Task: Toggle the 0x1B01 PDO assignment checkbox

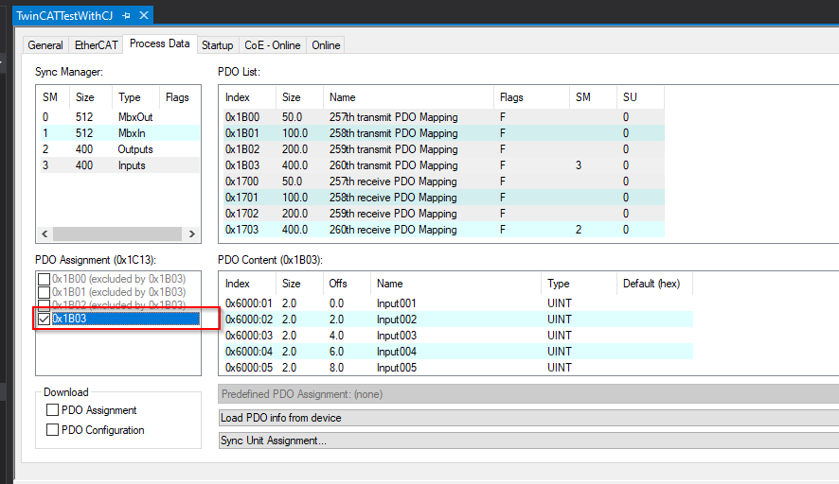Action: [x=44, y=292]
